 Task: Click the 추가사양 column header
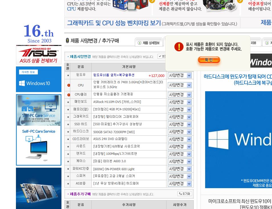[x=129, y=205]
